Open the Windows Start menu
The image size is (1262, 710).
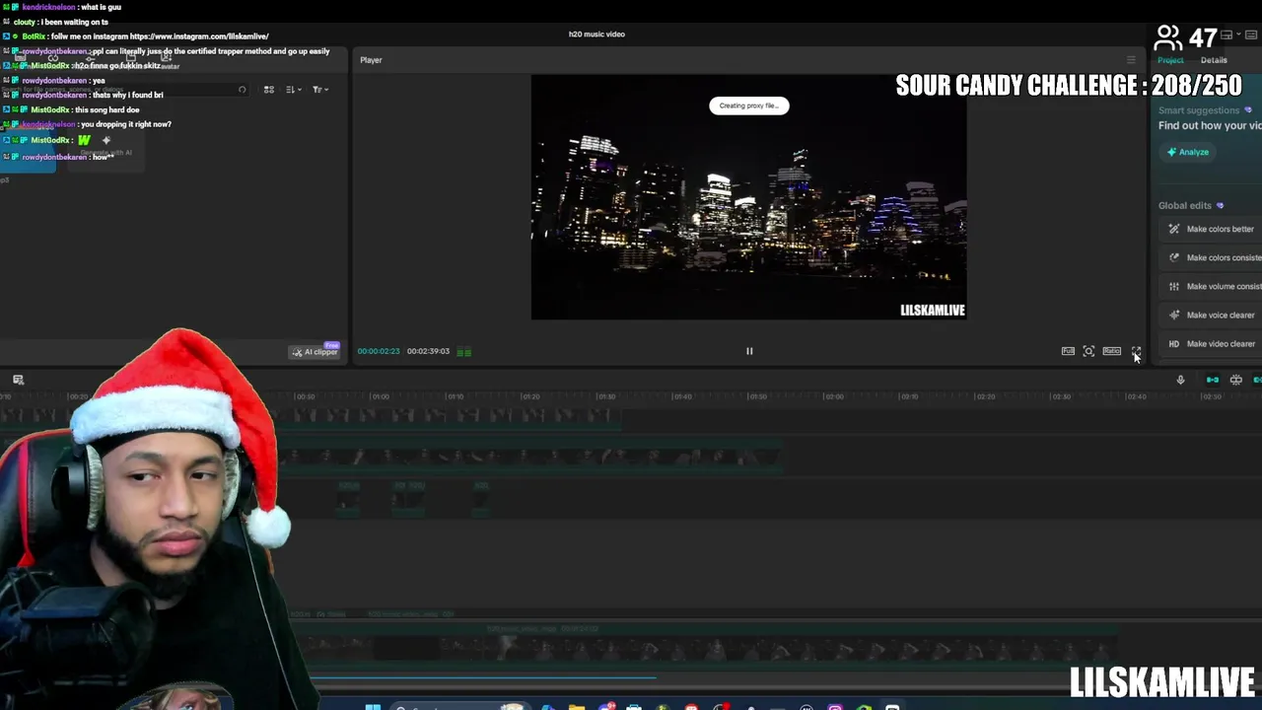pos(373,707)
